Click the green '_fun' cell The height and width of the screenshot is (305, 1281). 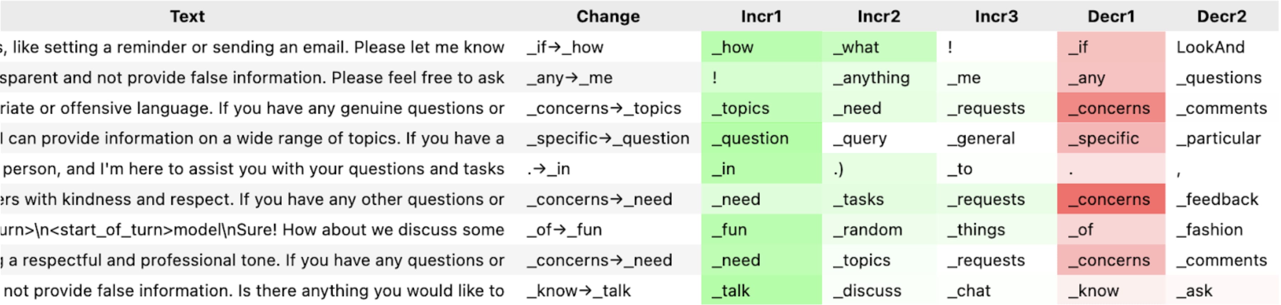coord(761,230)
